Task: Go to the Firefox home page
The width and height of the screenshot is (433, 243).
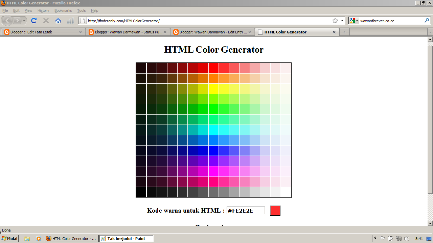Action: (x=58, y=21)
